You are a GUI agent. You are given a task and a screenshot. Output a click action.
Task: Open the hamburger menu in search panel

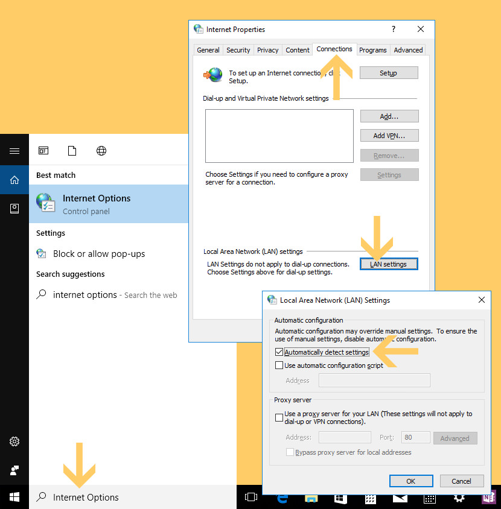coord(14,151)
